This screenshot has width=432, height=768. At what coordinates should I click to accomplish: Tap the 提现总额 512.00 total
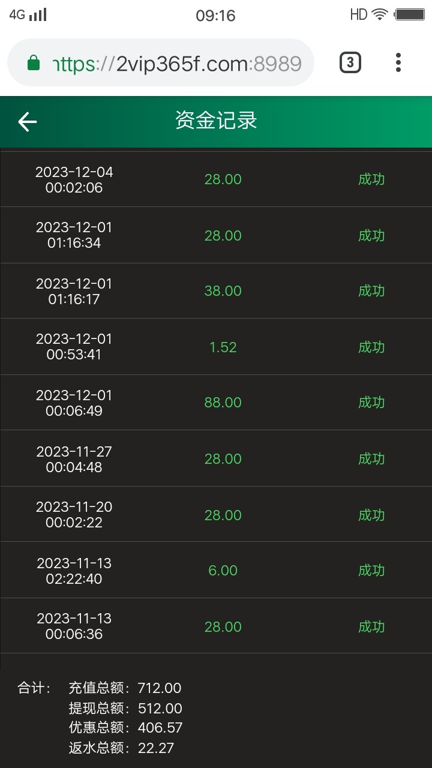pyautogui.click(x=125, y=709)
